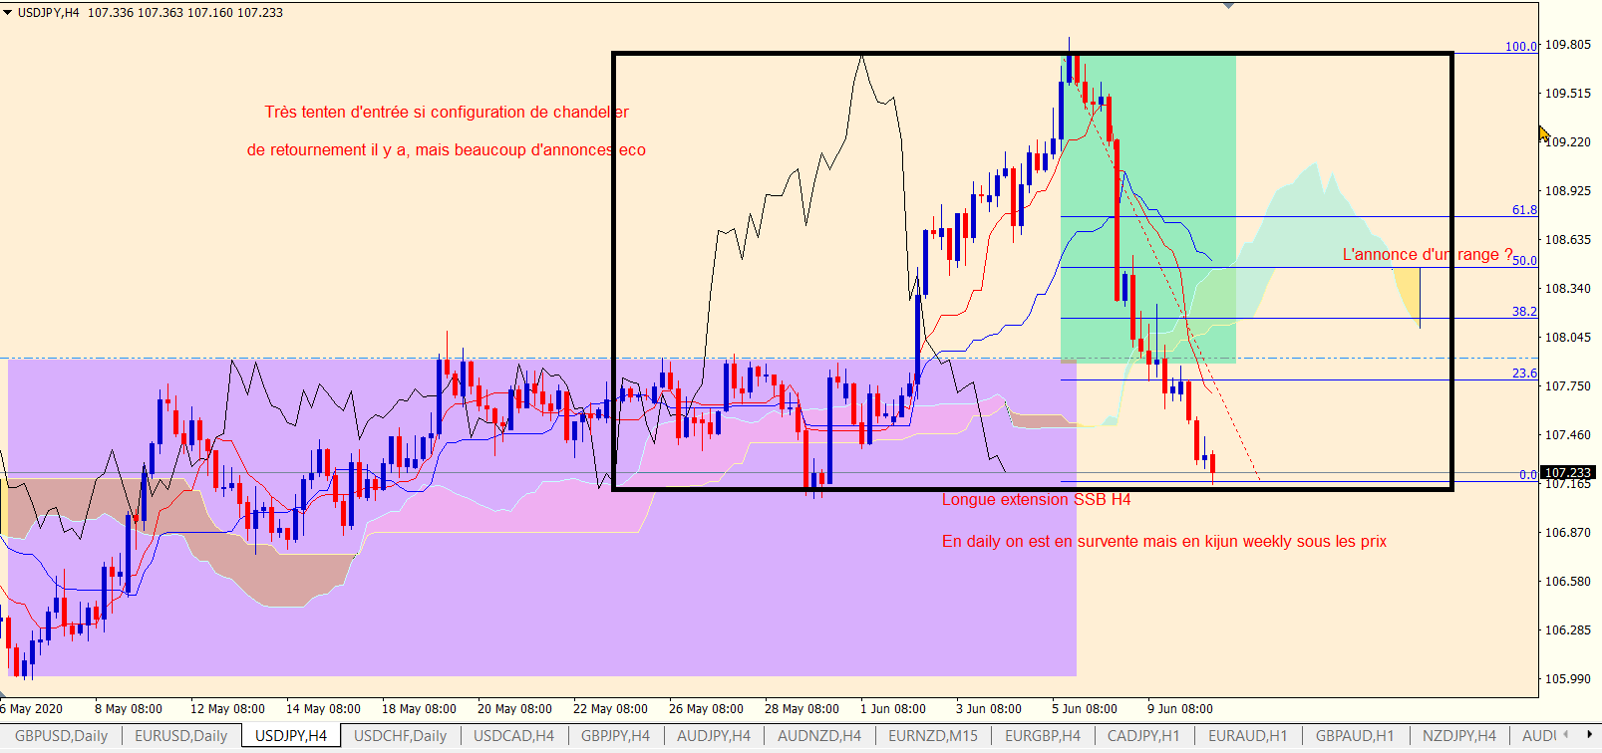Click the chart shift triangle at top
1602x753 pixels.
pyautogui.click(x=1228, y=6)
